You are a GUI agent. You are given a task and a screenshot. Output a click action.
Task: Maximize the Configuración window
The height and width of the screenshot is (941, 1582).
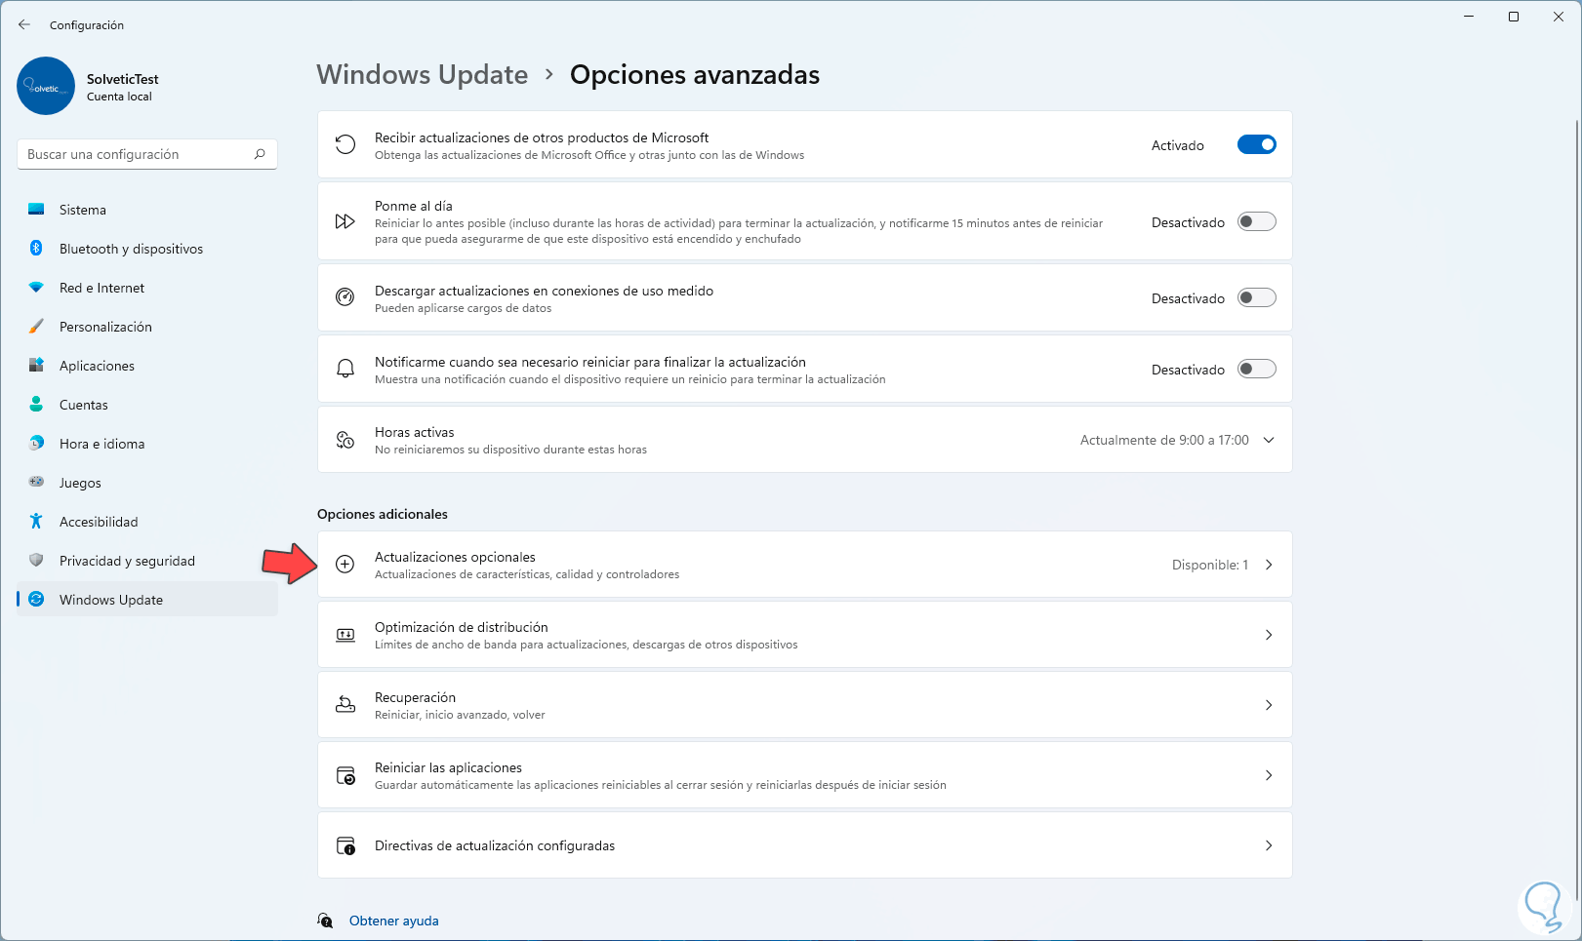tap(1514, 17)
